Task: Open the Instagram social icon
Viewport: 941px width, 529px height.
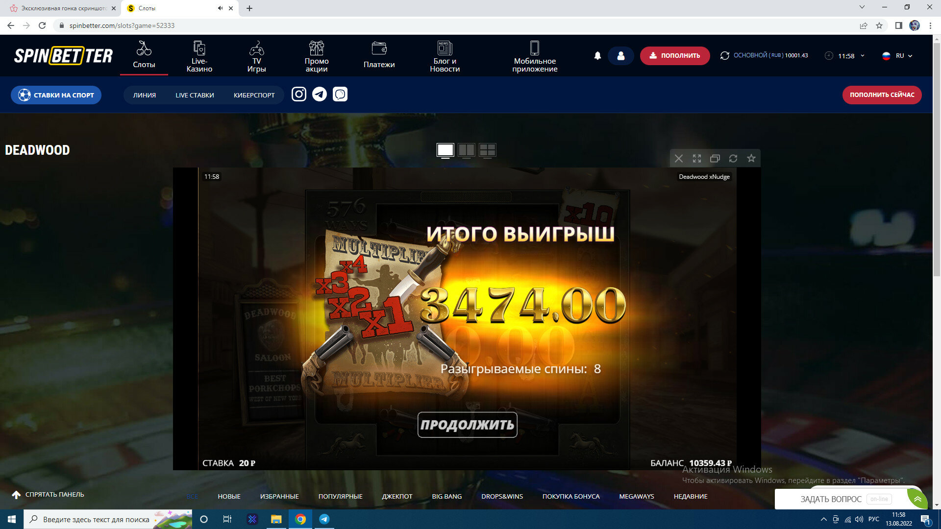Action: coord(299,94)
